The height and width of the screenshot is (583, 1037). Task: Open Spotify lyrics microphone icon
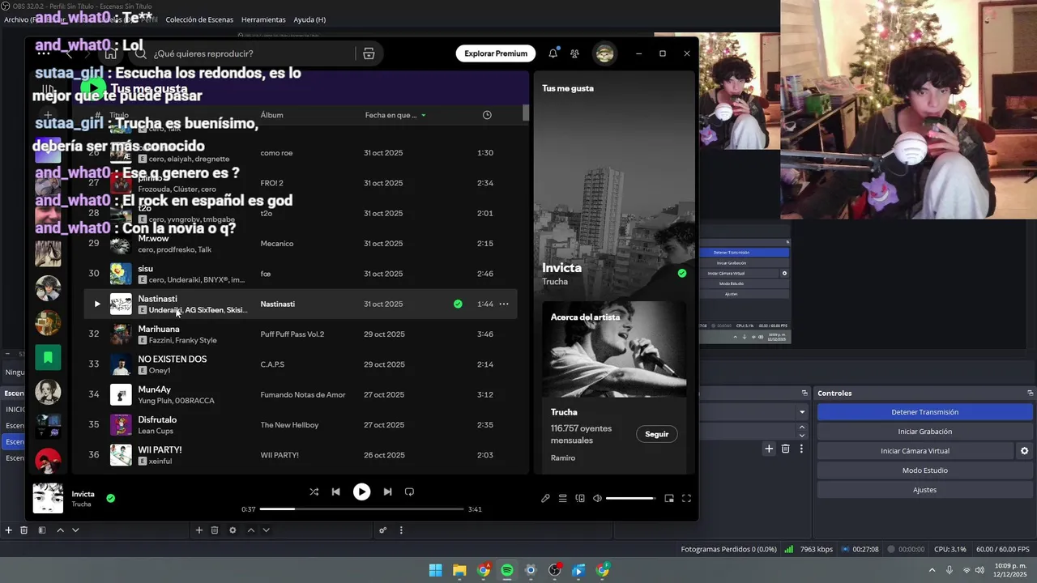coord(545,498)
